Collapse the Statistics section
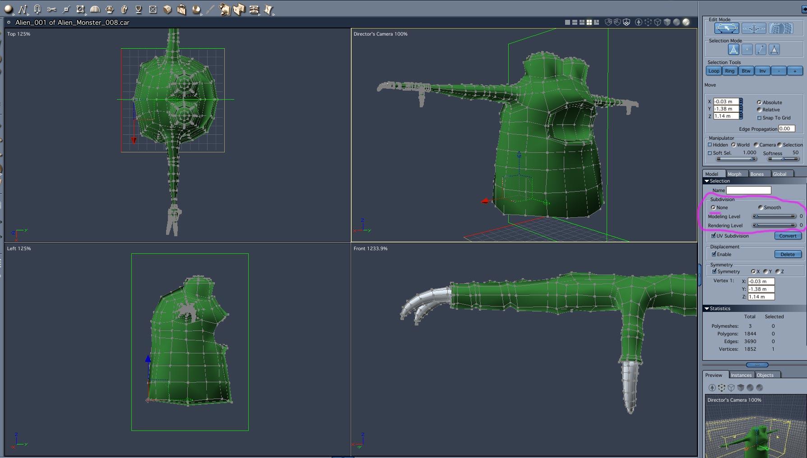Screen dimensions: 807x458 [x=706, y=308]
